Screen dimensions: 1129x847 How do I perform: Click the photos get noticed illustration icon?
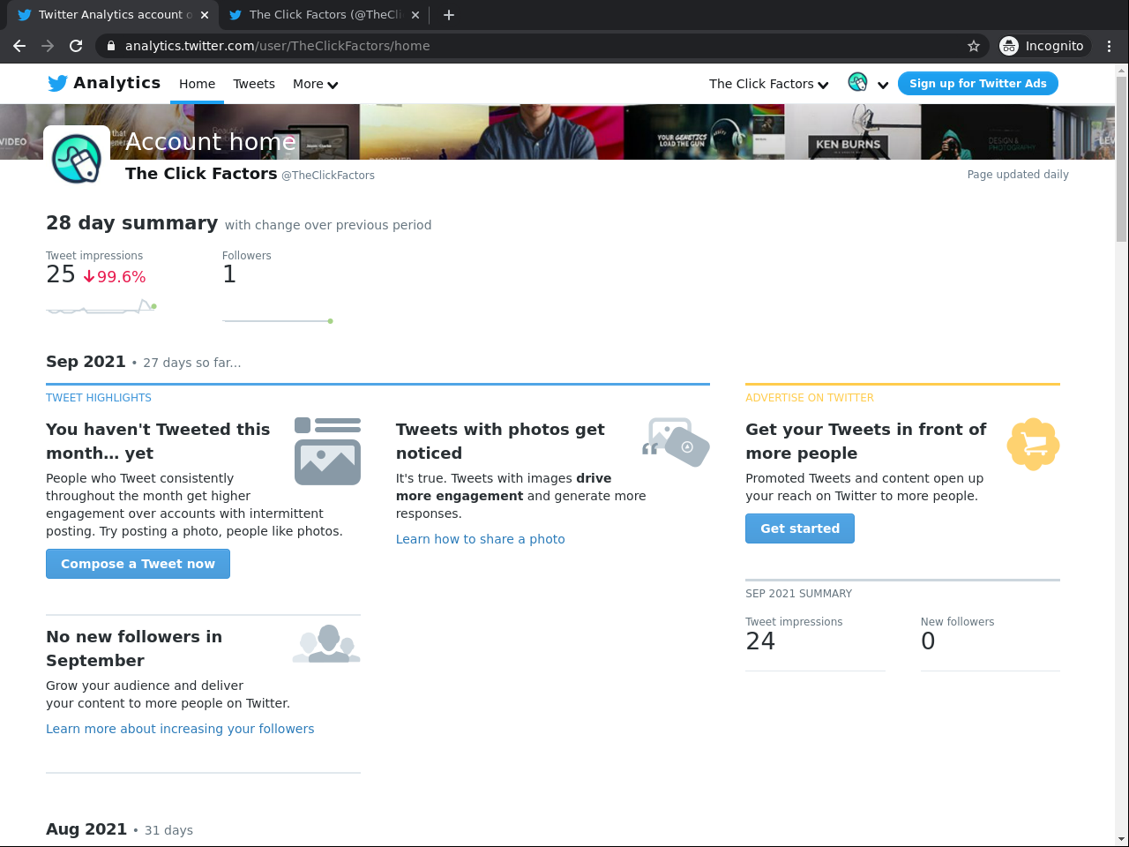(676, 442)
